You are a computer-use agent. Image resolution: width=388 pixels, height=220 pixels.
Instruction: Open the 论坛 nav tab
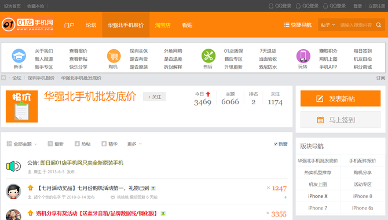(91, 25)
